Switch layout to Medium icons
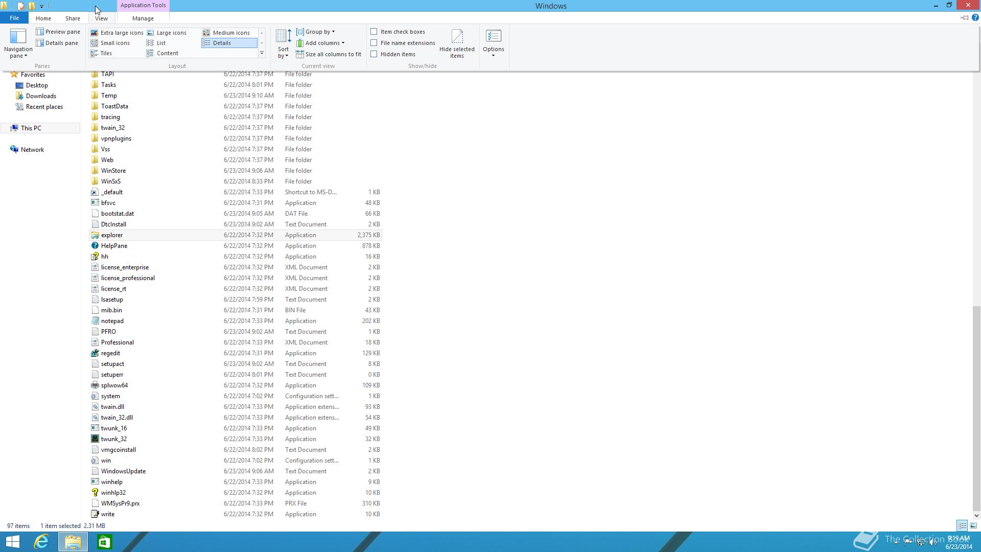981x552 pixels. click(x=226, y=33)
